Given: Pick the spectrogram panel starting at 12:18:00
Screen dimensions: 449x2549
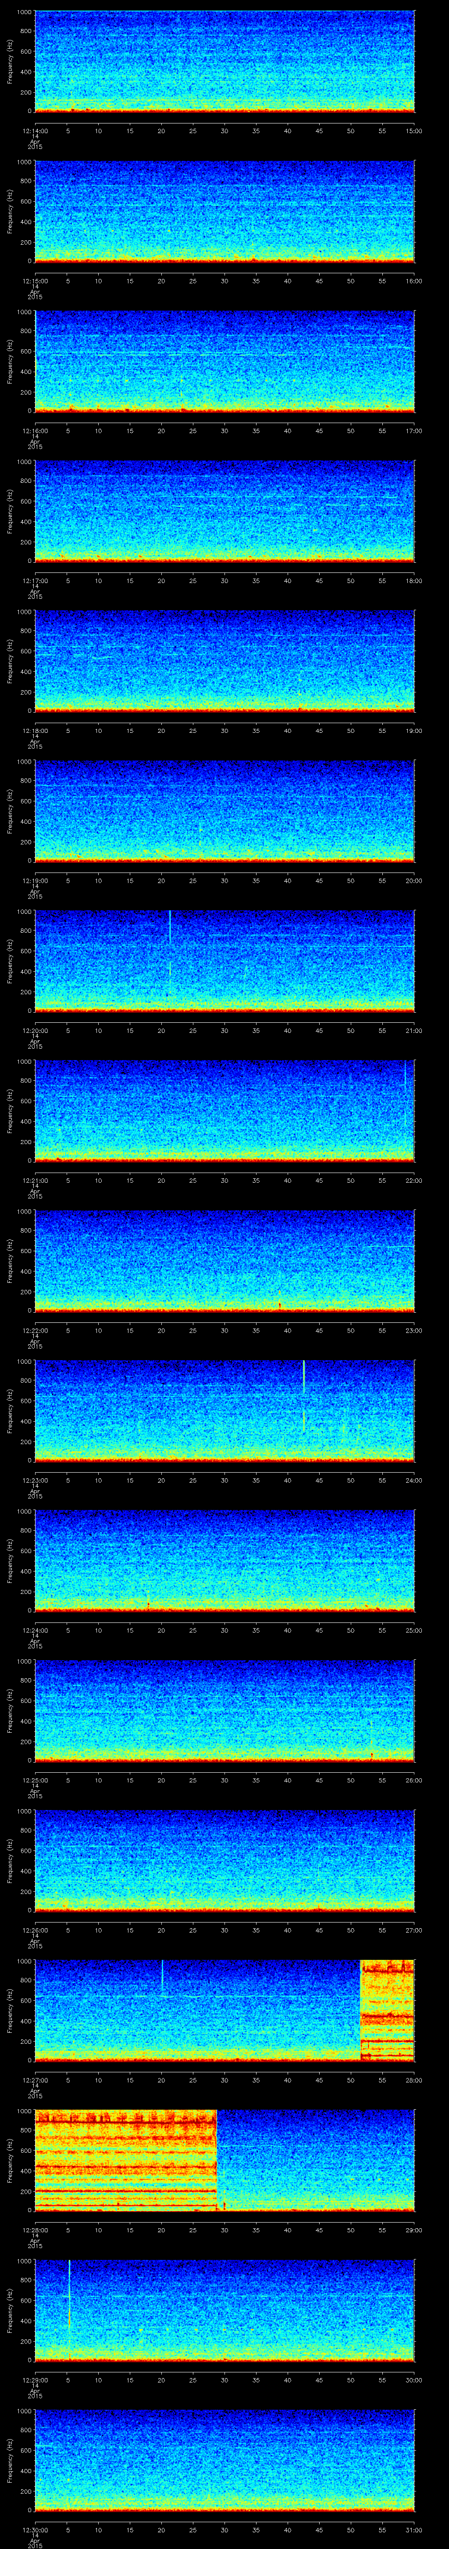Looking at the screenshot, I should (225, 661).
